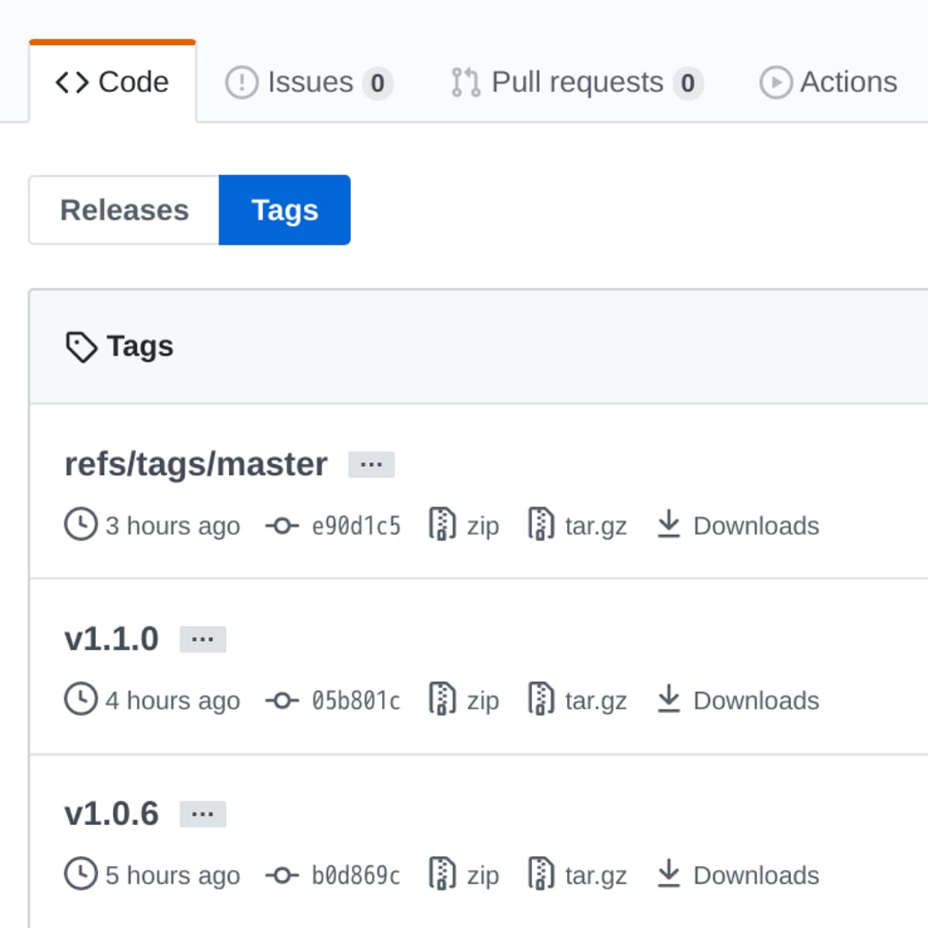Image resolution: width=928 pixels, height=928 pixels.
Task: Expand ellipsis next to refs/tags/master
Action: (x=371, y=465)
